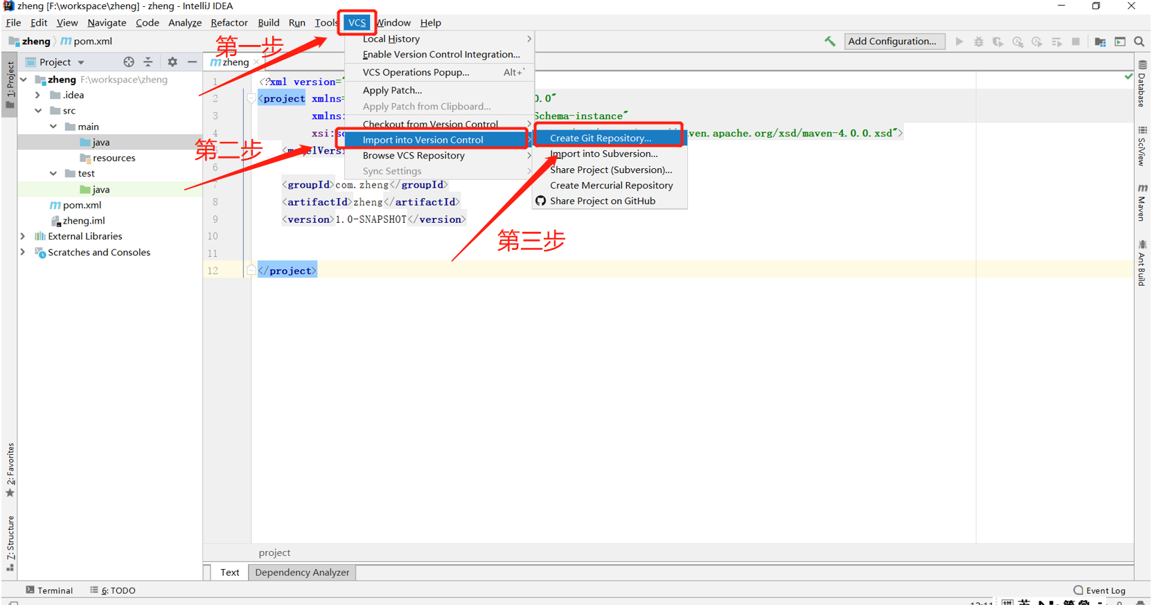Click Collapse All icon in Project panel
This screenshot has height=605, width=1152.
click(148, 62)
